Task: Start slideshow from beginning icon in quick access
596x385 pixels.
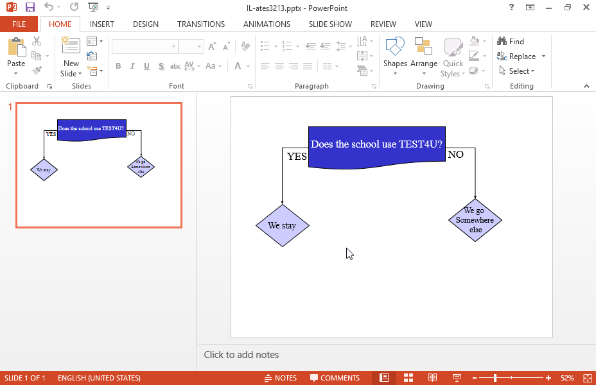Action: (x=93, y=7)
